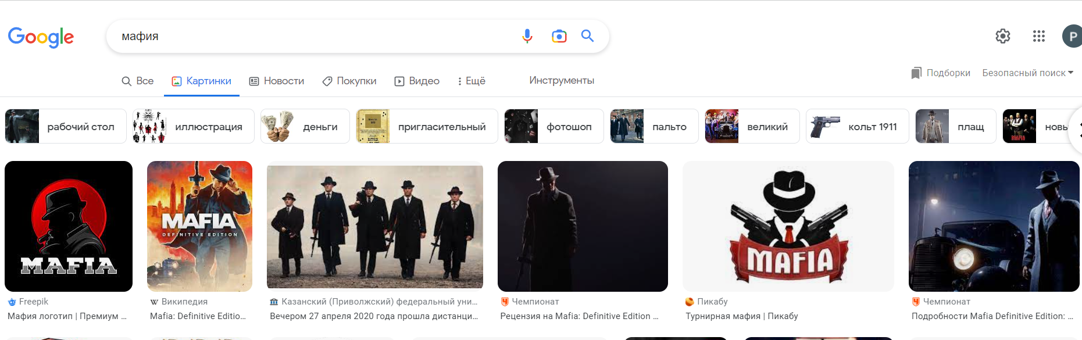
Task: Open saved Подборки collections
Action: pyautogui.click(x=941, y=73)
